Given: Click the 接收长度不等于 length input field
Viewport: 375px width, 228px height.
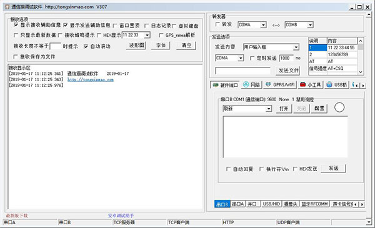Looking at the screenshot, I should click(x=55, y=46).
